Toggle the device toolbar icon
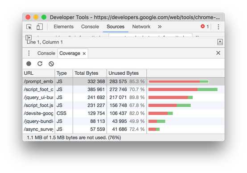The height and width of the screenshot is (173, 247). pos(40,27)
